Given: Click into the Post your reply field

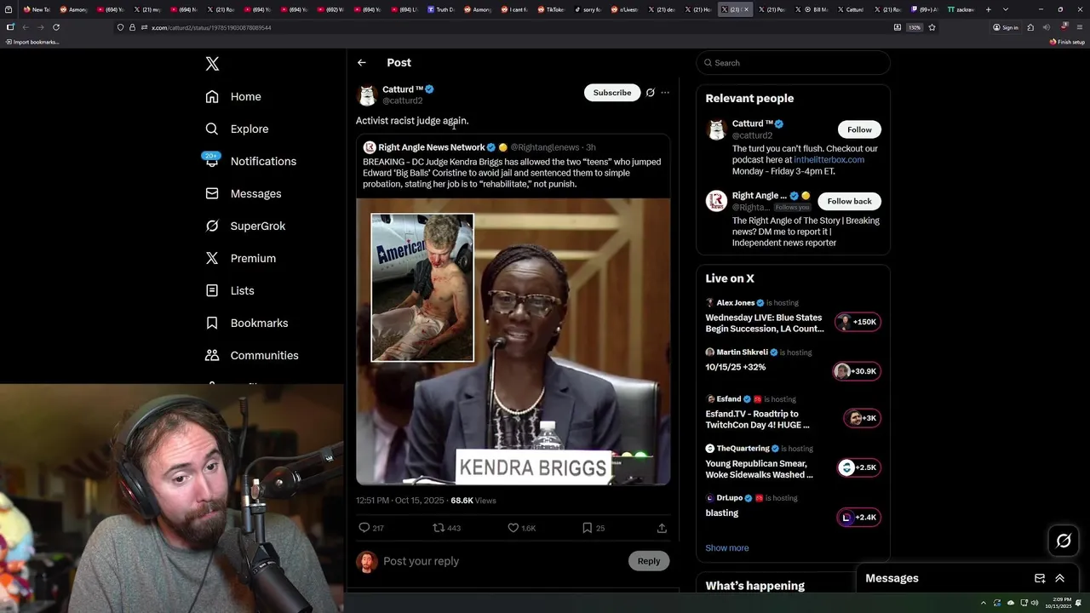Looking at the screenshot, I should 502,561.
